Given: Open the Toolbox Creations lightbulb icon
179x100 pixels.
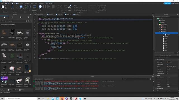Looking at the screenshot, I should [x=29, y=17].
